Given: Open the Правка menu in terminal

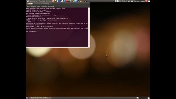Looking at the screenshot, I should pos(34,6).
